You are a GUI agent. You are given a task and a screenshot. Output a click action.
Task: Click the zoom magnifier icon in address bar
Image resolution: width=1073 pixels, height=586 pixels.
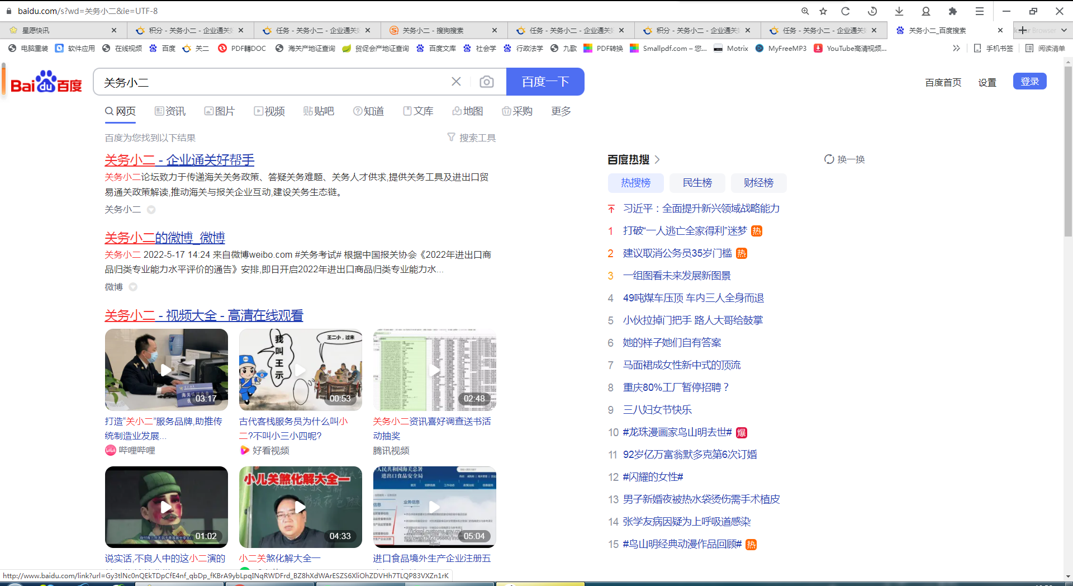tap(805, 11)
